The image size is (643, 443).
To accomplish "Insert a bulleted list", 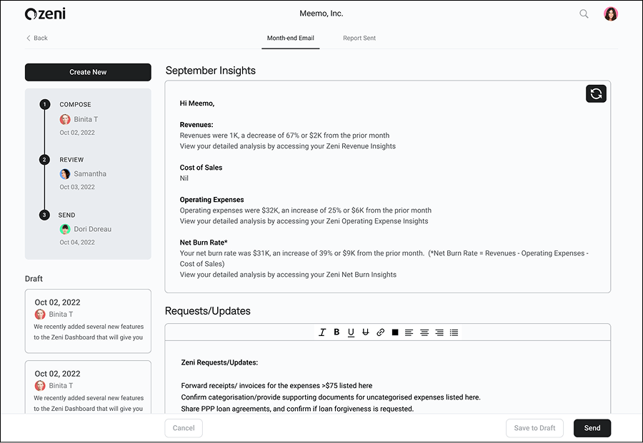I will click(x=454, y=332).
